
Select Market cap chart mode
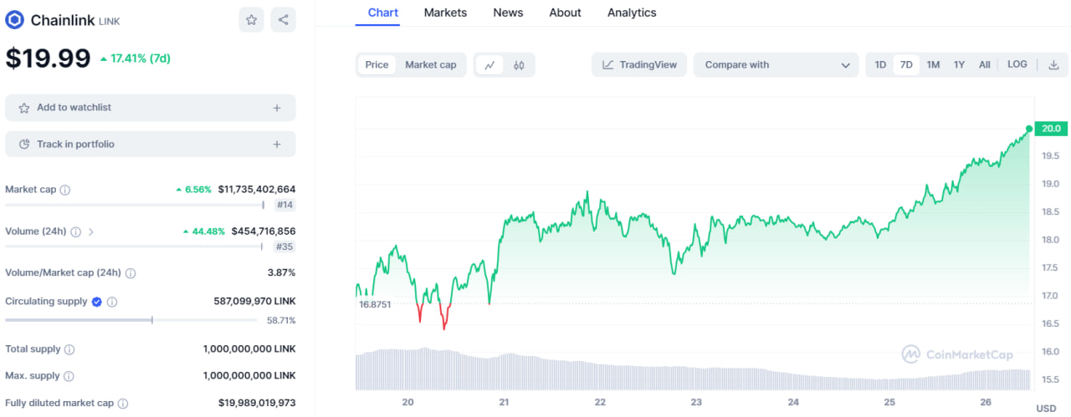[431, 64]
